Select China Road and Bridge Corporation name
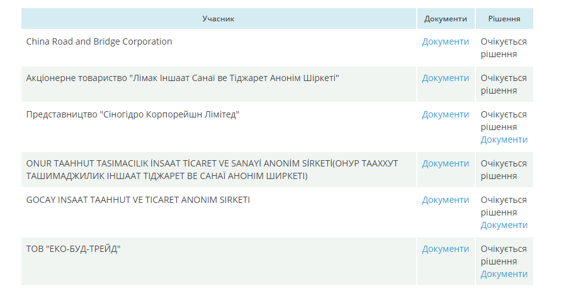571x294 pixels. (x=99, y=41)
